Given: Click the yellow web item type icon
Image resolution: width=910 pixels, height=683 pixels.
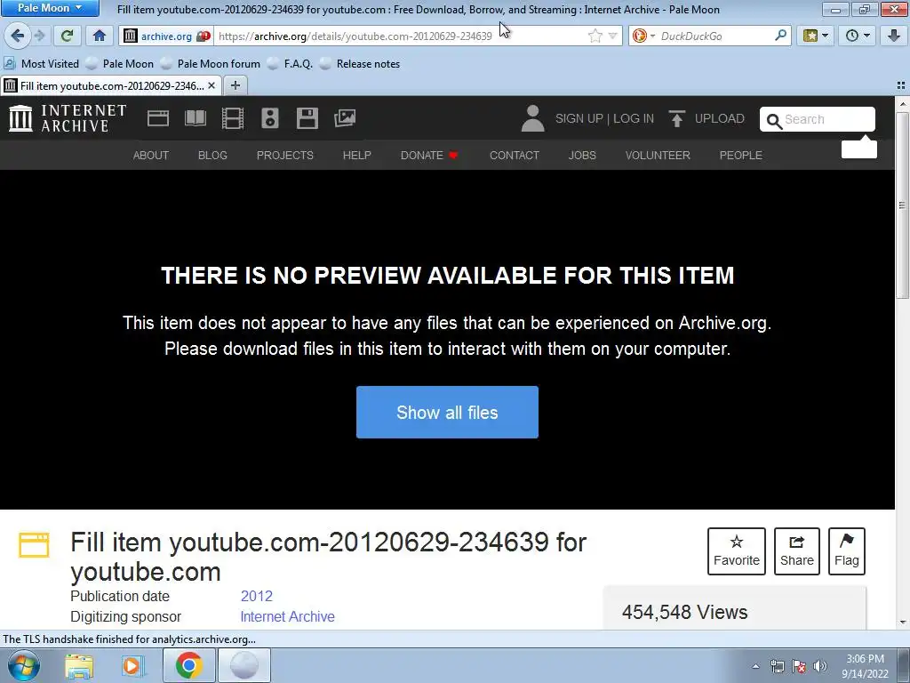Looking at the screenshot, I should pyautogui.click(x=35, y=545).
